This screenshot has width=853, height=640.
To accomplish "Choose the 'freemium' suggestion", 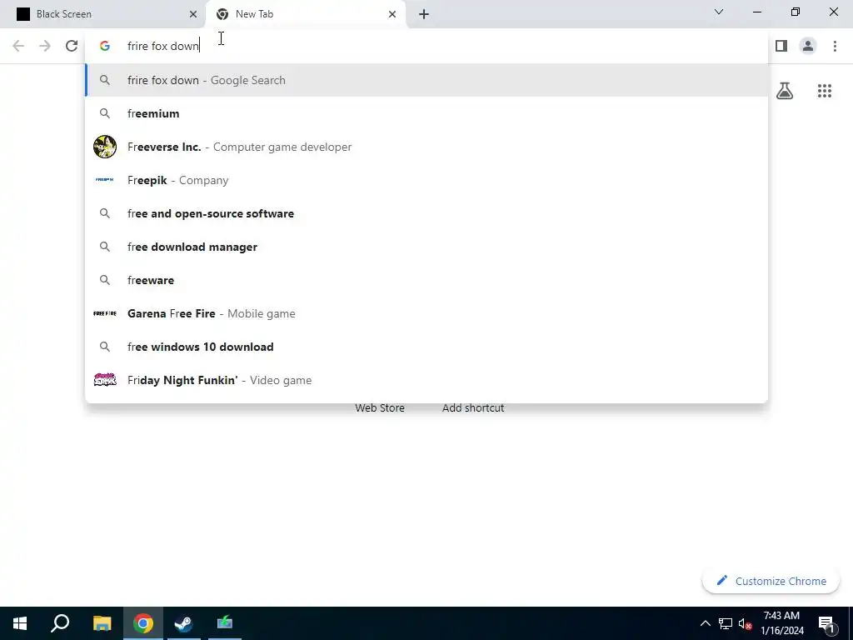I will tap(427, 113).
